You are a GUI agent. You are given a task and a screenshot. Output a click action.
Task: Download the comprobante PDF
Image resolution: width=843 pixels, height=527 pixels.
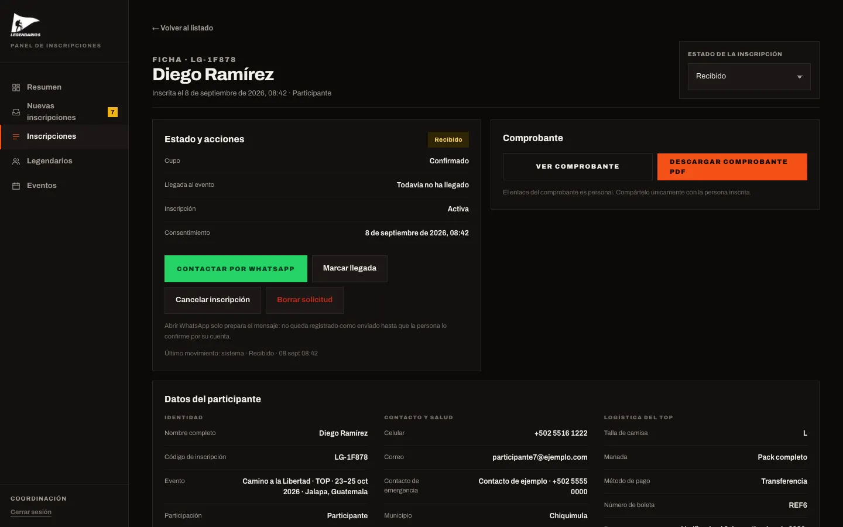click(732, 167)
